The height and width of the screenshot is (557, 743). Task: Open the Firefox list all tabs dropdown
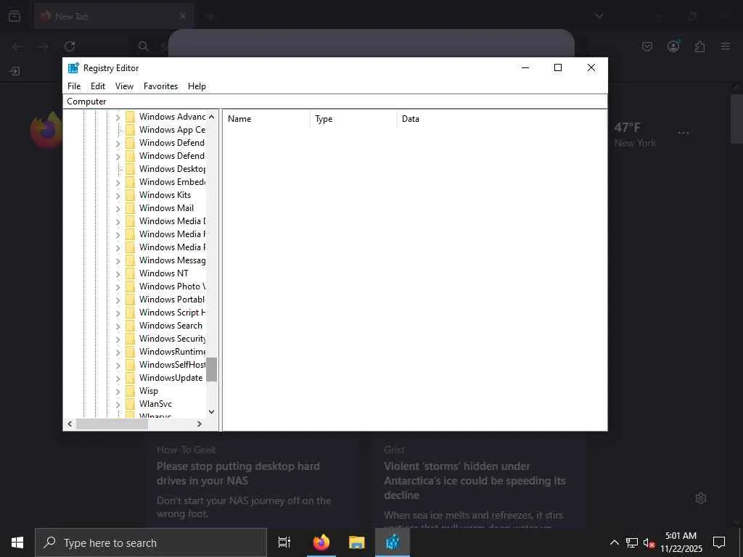[x=599, y=16]
